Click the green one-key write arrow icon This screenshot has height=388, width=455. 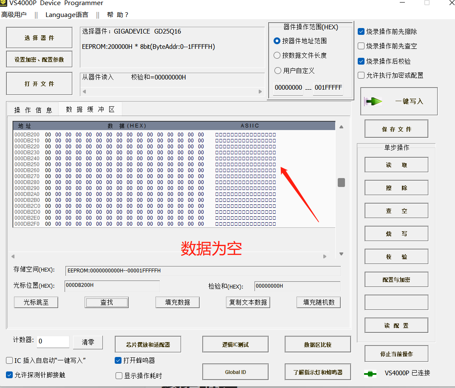point(374,101)
